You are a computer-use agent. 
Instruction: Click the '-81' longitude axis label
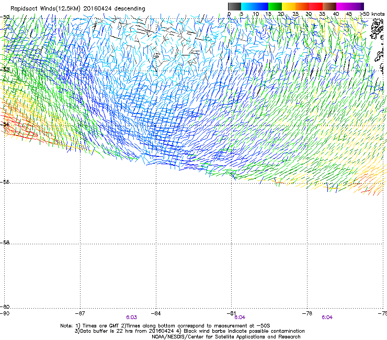[232, 313]
